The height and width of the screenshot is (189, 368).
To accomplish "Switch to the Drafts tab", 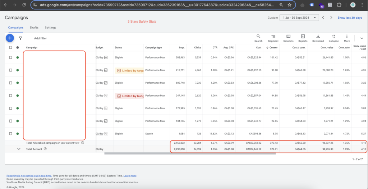I will 34,27.
